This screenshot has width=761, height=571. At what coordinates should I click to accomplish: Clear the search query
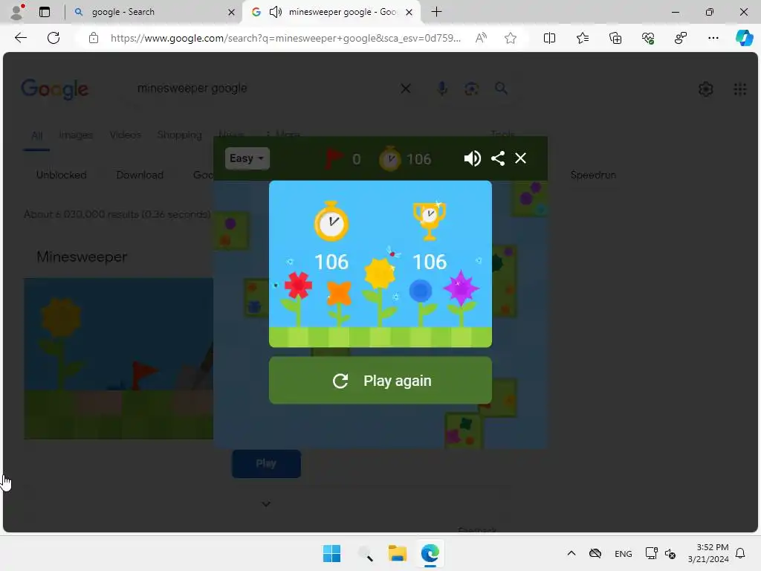[405, 88]
